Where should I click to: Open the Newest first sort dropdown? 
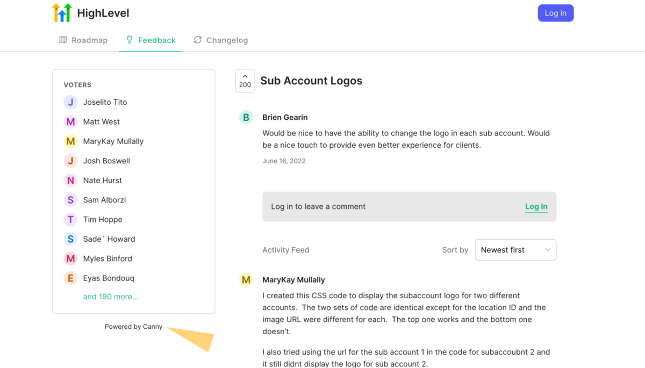[x=515, y=250]
